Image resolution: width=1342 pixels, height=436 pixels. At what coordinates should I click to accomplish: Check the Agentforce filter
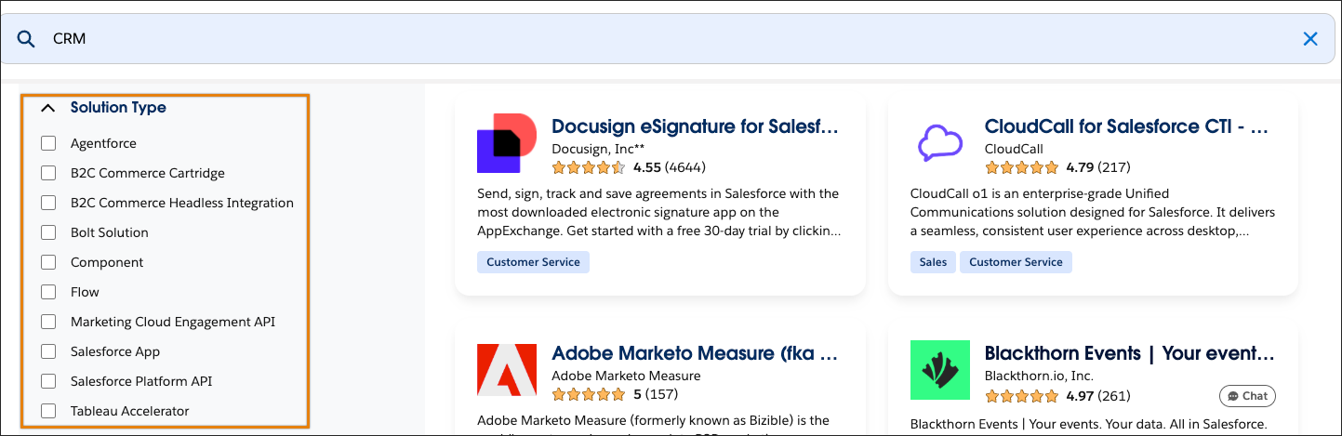click(x=48, y=143)
